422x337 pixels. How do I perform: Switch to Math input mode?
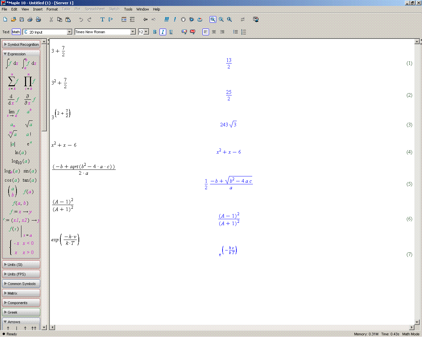click(x=16, y=32)
